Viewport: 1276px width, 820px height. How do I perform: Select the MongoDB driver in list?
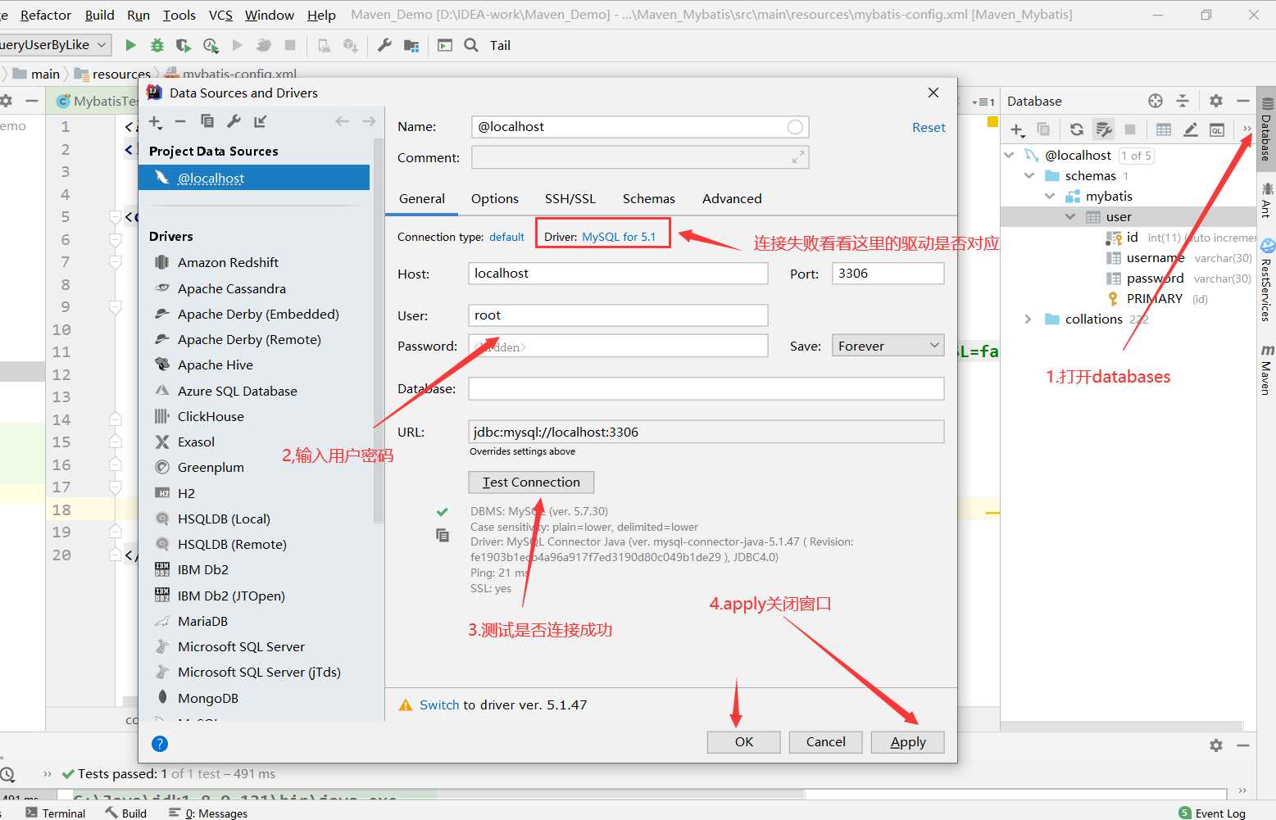coord(208,698)
